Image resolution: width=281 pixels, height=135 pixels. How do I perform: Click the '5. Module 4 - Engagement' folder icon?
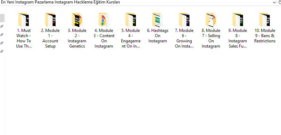(x=131, y=20)
